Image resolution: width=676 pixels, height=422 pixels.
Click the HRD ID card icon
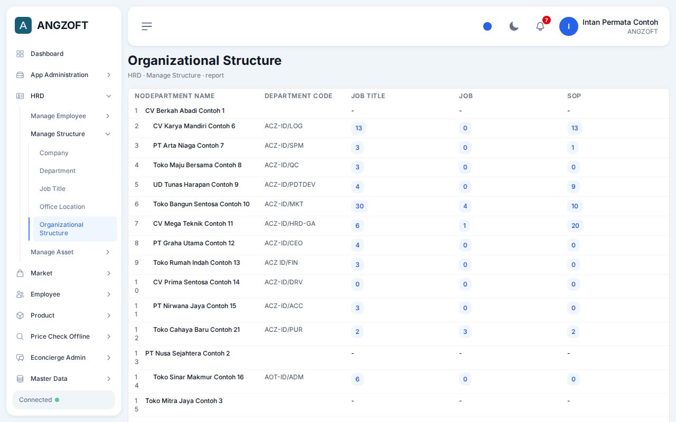coord(20,96)
